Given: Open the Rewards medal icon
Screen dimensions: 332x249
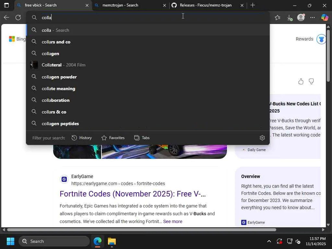Looking at the screenshot, I should [x=321, y=39].
